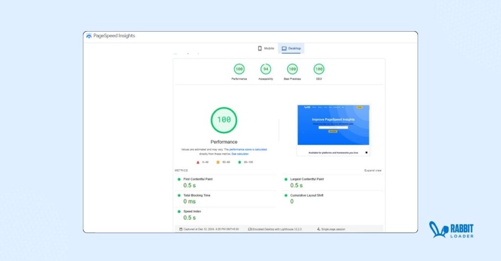Click the green circle 90–100 legend icon

[239, 162]
